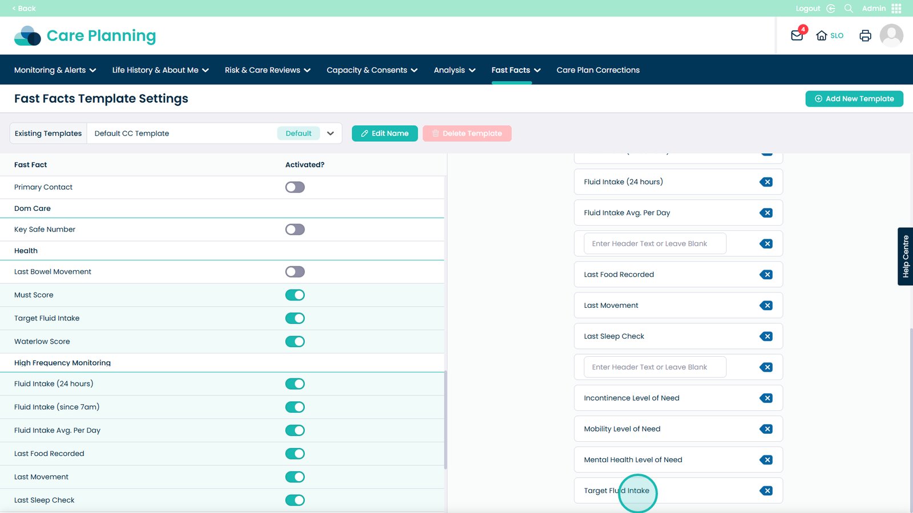Open the user profile avatar
This screenshot has width=913, height=513.
point(891,35)
